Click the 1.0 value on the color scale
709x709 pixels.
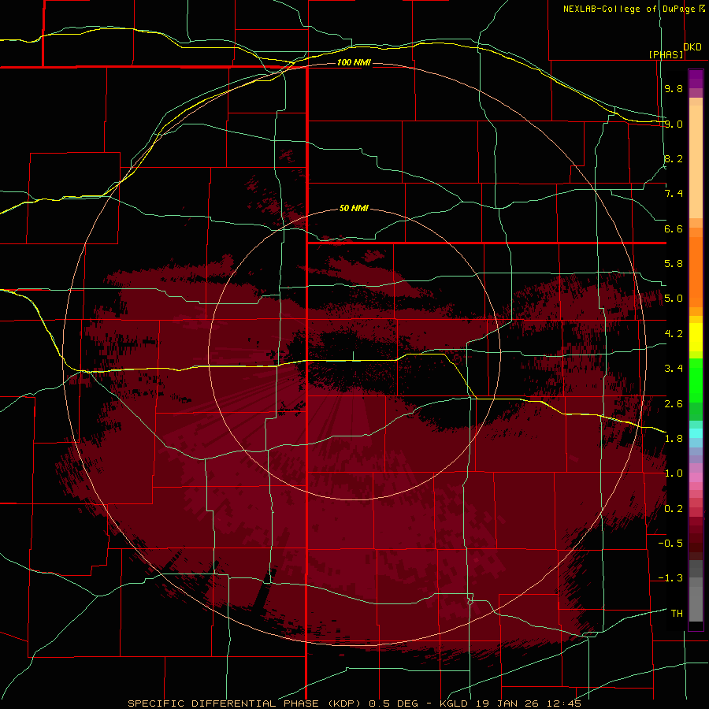click(674, 473)
